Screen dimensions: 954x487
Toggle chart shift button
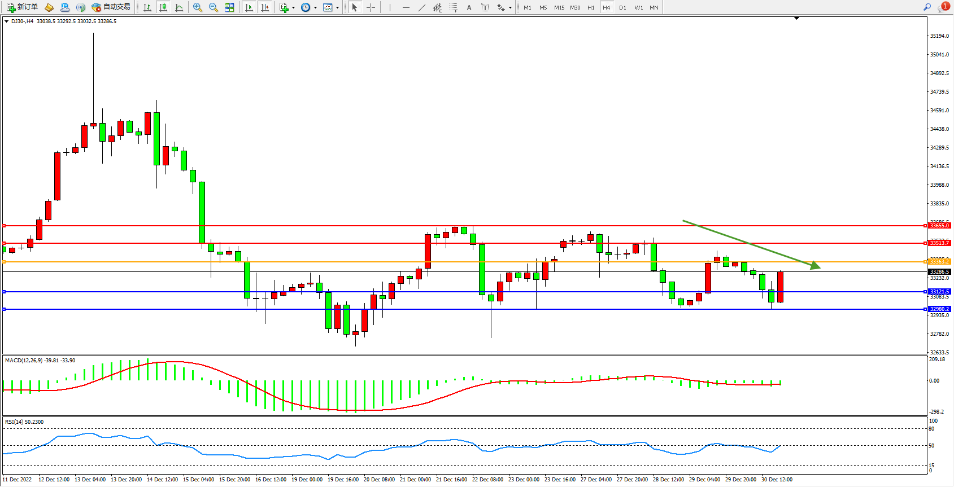264,7
